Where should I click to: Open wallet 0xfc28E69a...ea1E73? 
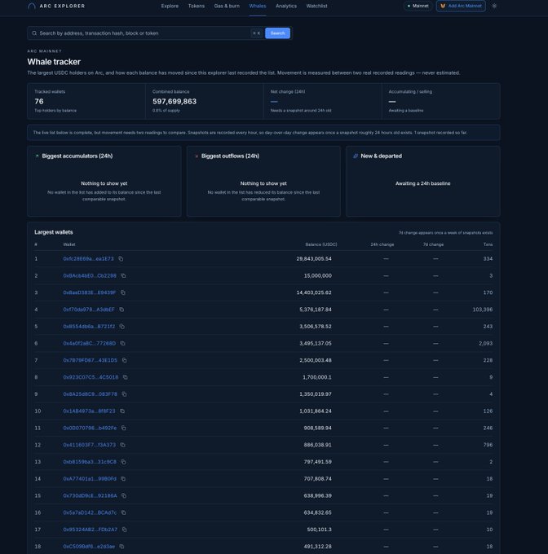click(x=88, y=258)
